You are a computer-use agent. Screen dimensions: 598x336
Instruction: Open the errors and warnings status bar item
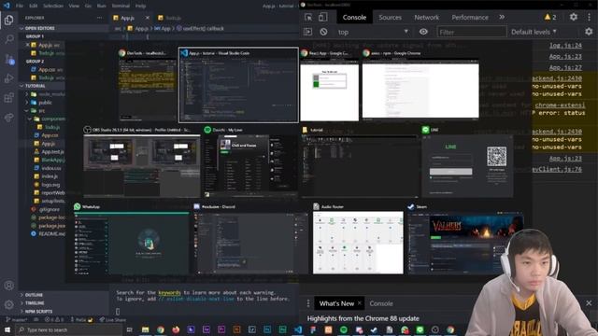pyautogui.click(x=54, y=319)
